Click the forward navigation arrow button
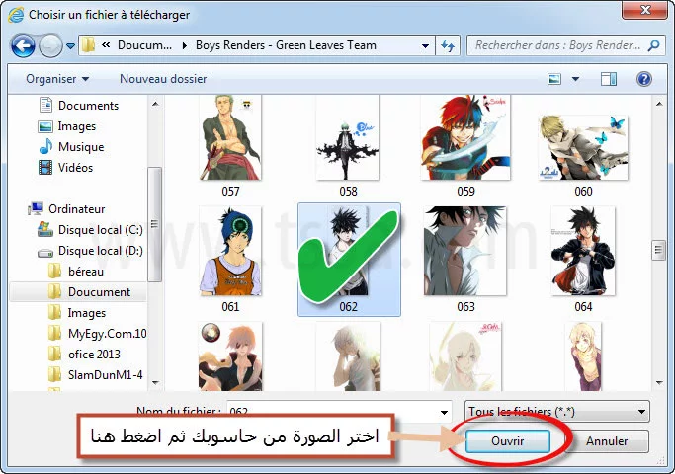 point(50,45)
